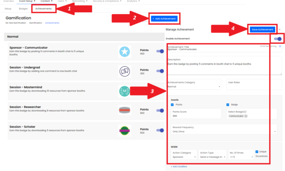Uncheck the Unique Occurrences checkbox
Viewport: 285px width, 171px height.
257,152
